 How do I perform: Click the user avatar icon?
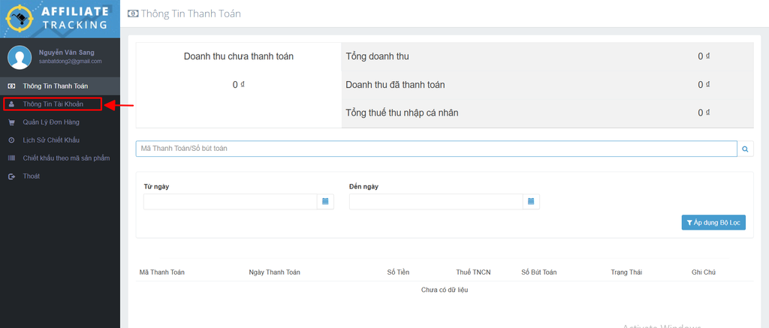pos(20,56)
